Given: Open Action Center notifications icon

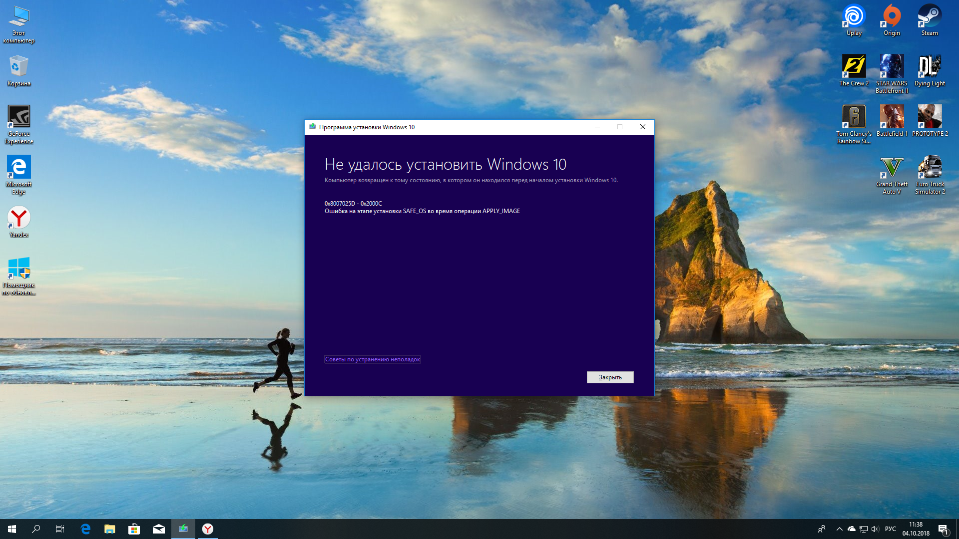Looking at the screenshot, I should pos(943,529).
